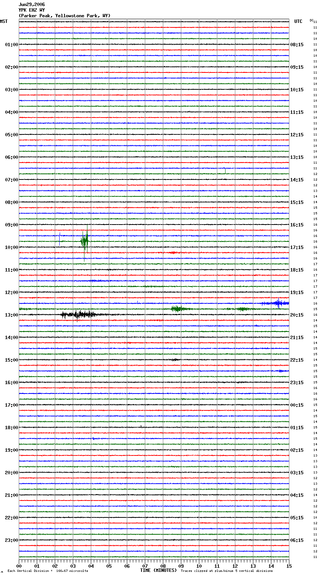The height and width of the screenshot is (576, 319).
Task: Click the 00:15 UTC time label
Action: pos(297,405)
